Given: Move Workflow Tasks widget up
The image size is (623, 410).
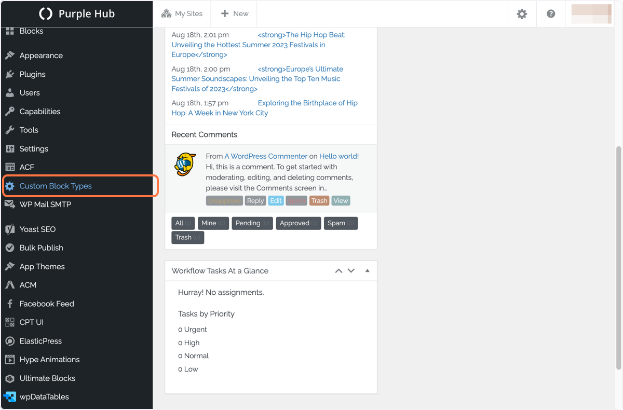Looking at the screenshot, I should [338, 271].
